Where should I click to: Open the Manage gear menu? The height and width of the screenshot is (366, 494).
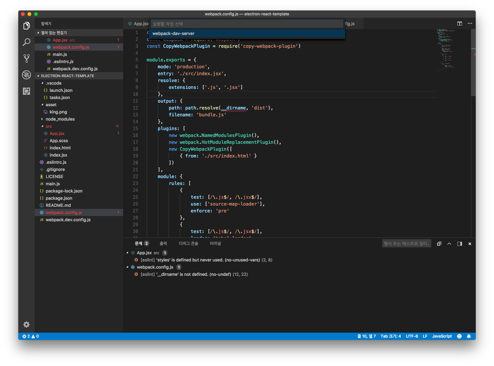26,324
